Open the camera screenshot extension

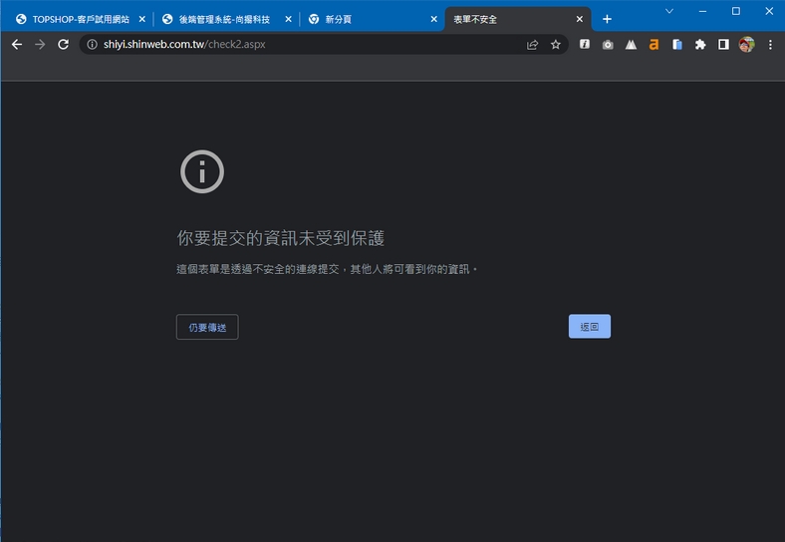(608, 45)
